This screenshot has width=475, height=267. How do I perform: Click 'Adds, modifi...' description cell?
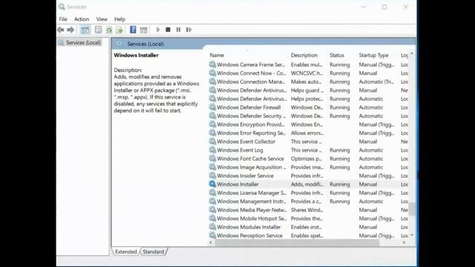307,184
